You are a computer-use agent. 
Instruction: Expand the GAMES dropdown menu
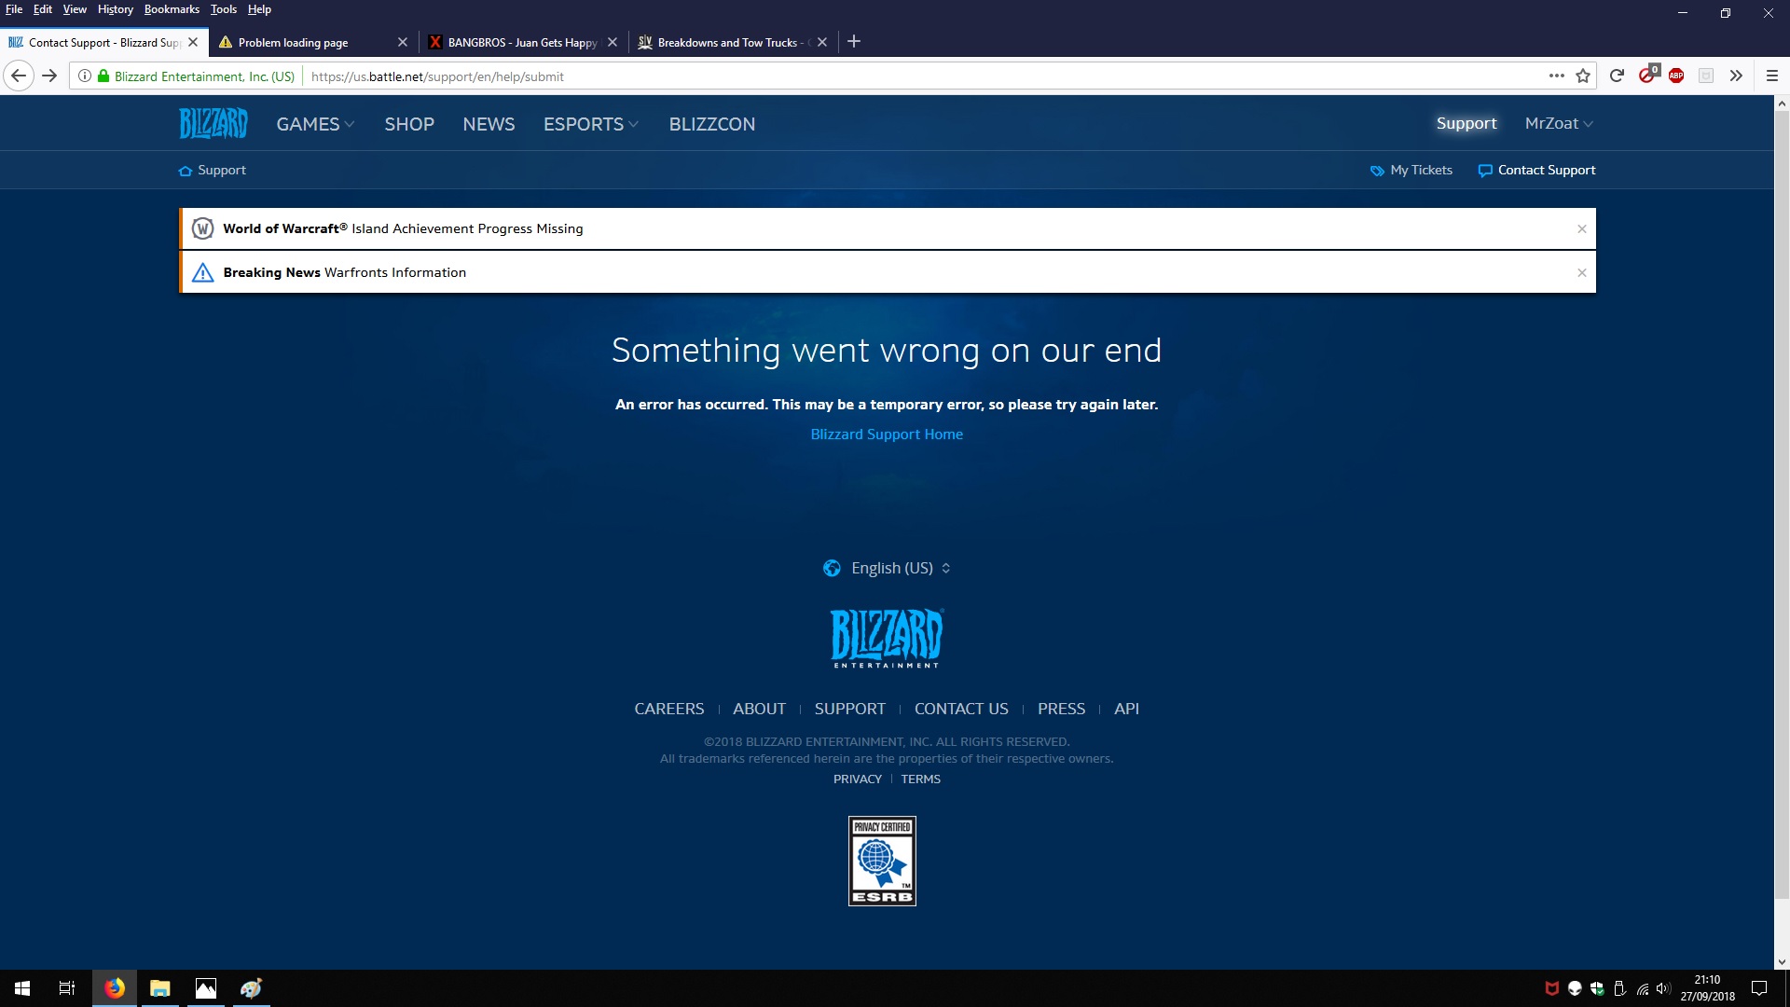coord(315,124)
